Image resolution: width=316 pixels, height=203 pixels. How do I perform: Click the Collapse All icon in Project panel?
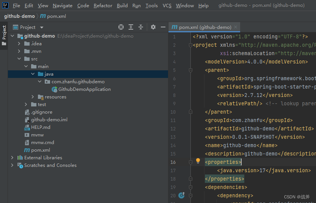tap(141, 27)
